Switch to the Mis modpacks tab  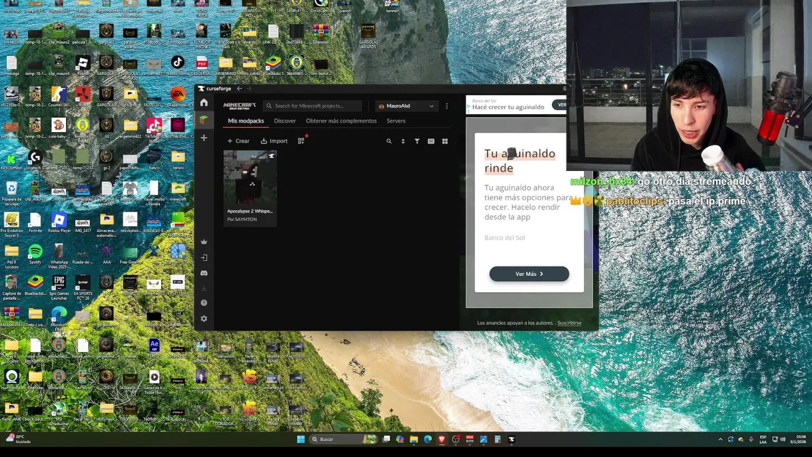tap(246, 121)
